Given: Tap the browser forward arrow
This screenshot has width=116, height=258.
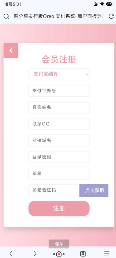Looking at the screenshot, I should pyautogui.click(x=35, y=254).
